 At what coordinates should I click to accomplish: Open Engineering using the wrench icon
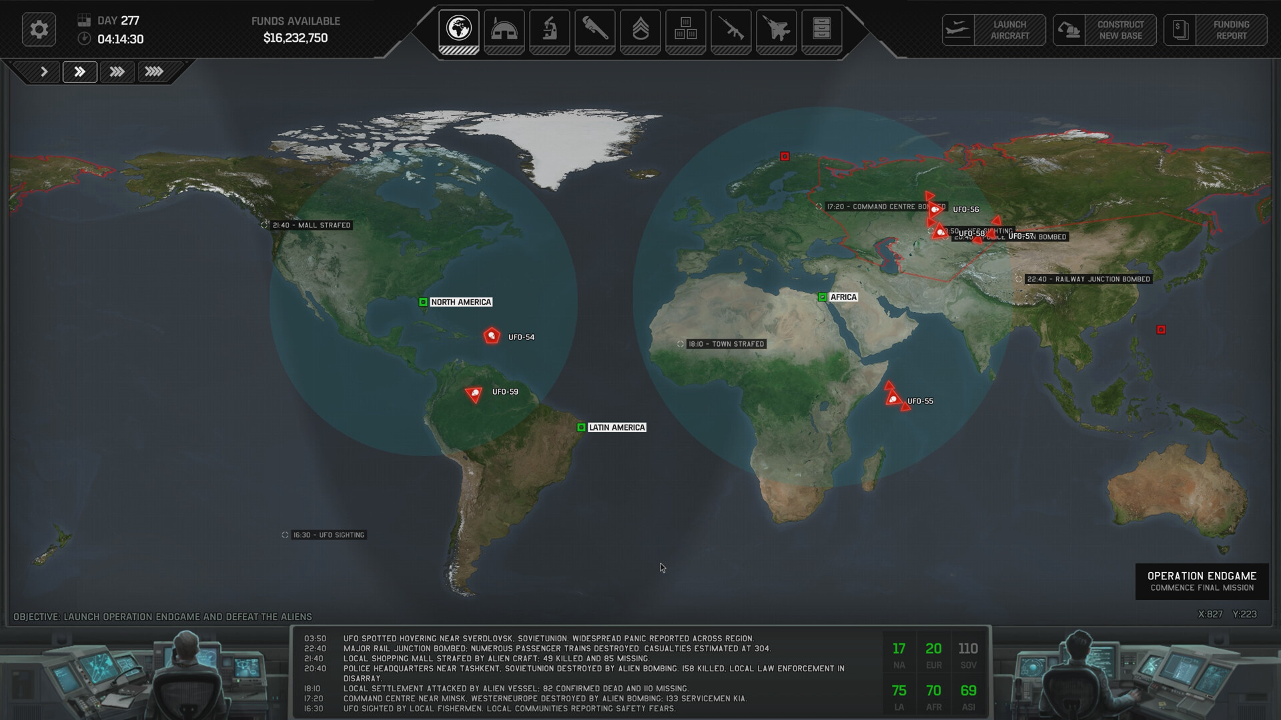click(x=594, y=29)
